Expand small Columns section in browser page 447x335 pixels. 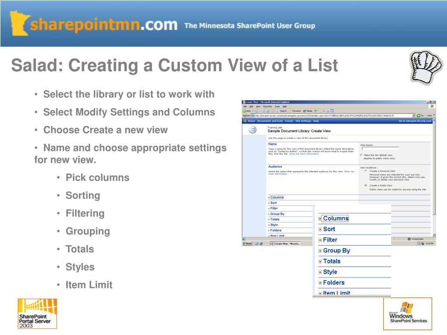(x=269, y=198)
